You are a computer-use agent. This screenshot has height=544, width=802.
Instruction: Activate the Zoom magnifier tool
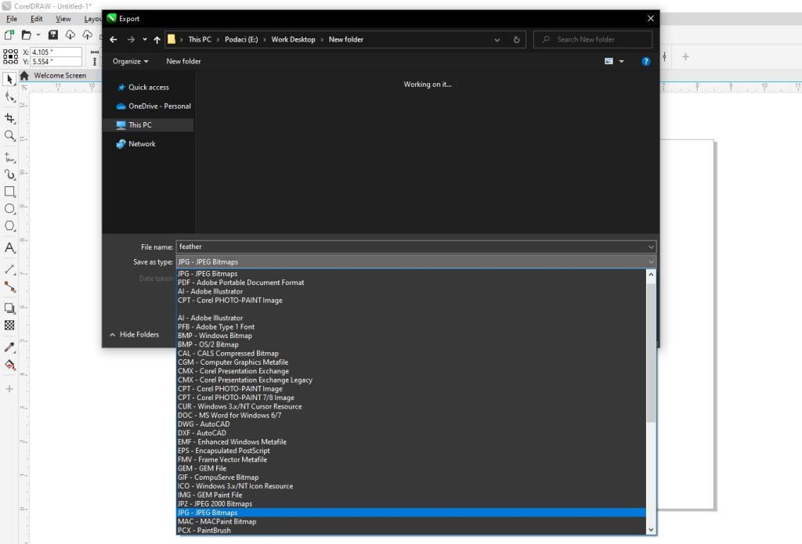pyautogui.click(x=9, y=136)
